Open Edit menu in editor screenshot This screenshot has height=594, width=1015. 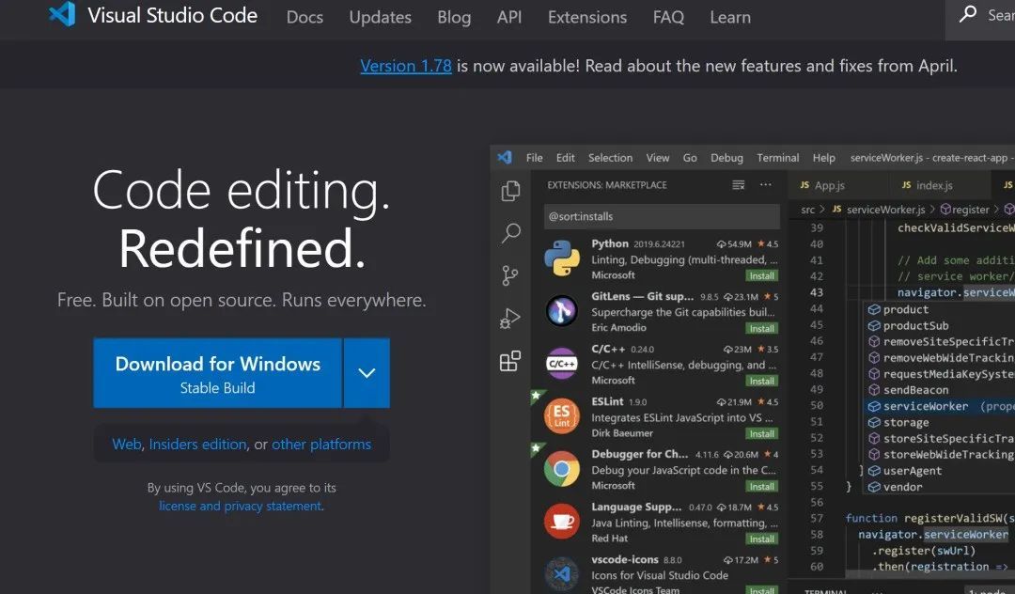coord(565,157)
